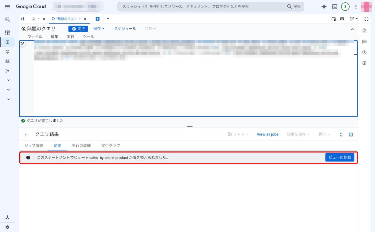Open the Google Cloud navigation hamburger menu
Viewport: 375px width, 232px height.
tap(7, 7)
